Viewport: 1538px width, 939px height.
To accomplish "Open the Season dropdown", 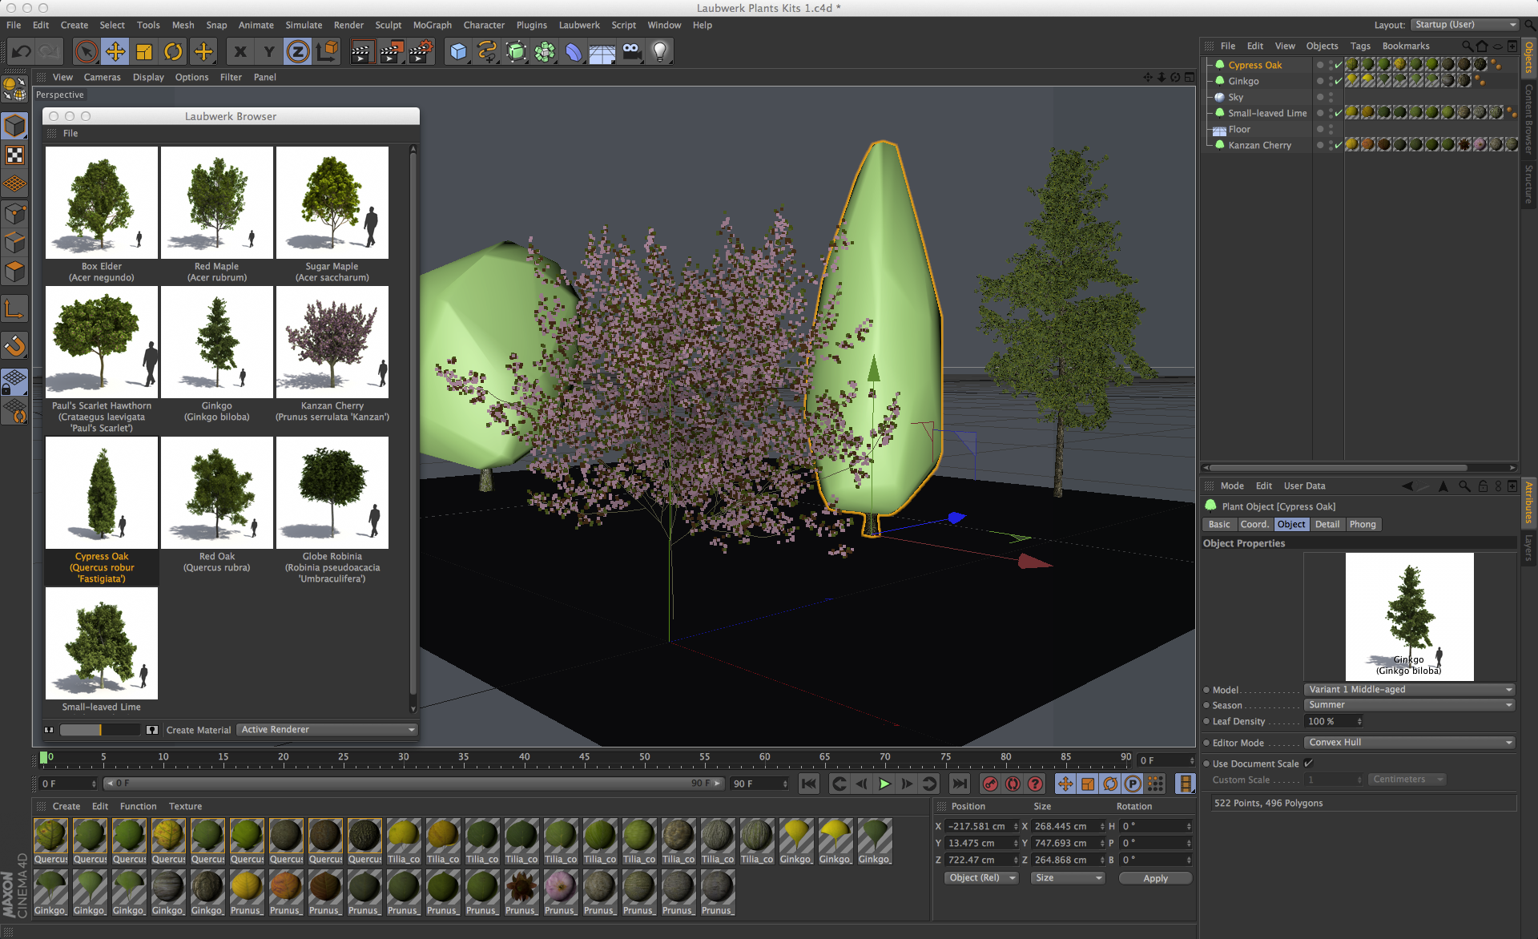I will pos(1409,705).
